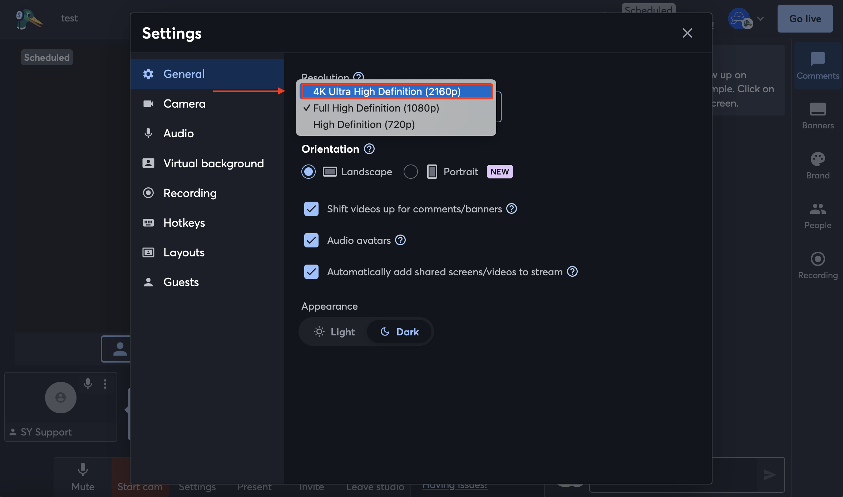Select Portrait orientation radio button
This screenshot has height=497, width=843.
pos(410,172)
